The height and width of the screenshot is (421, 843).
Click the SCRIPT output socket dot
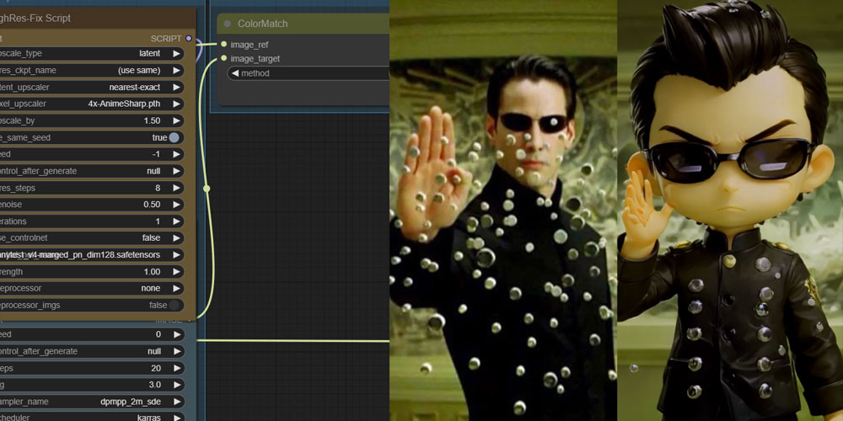188,38
